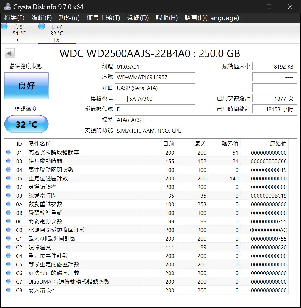Click status dot for attribute C7

point(8,281)
